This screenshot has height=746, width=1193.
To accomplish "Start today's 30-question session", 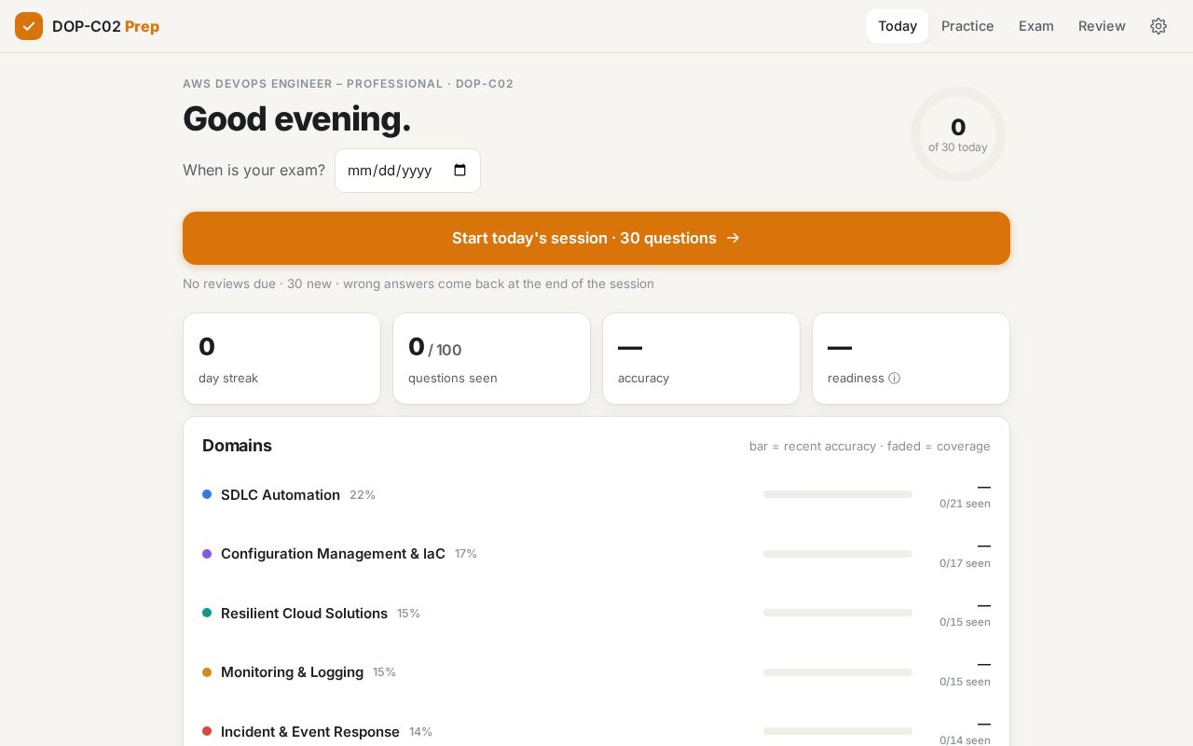I will pos(596,238).
